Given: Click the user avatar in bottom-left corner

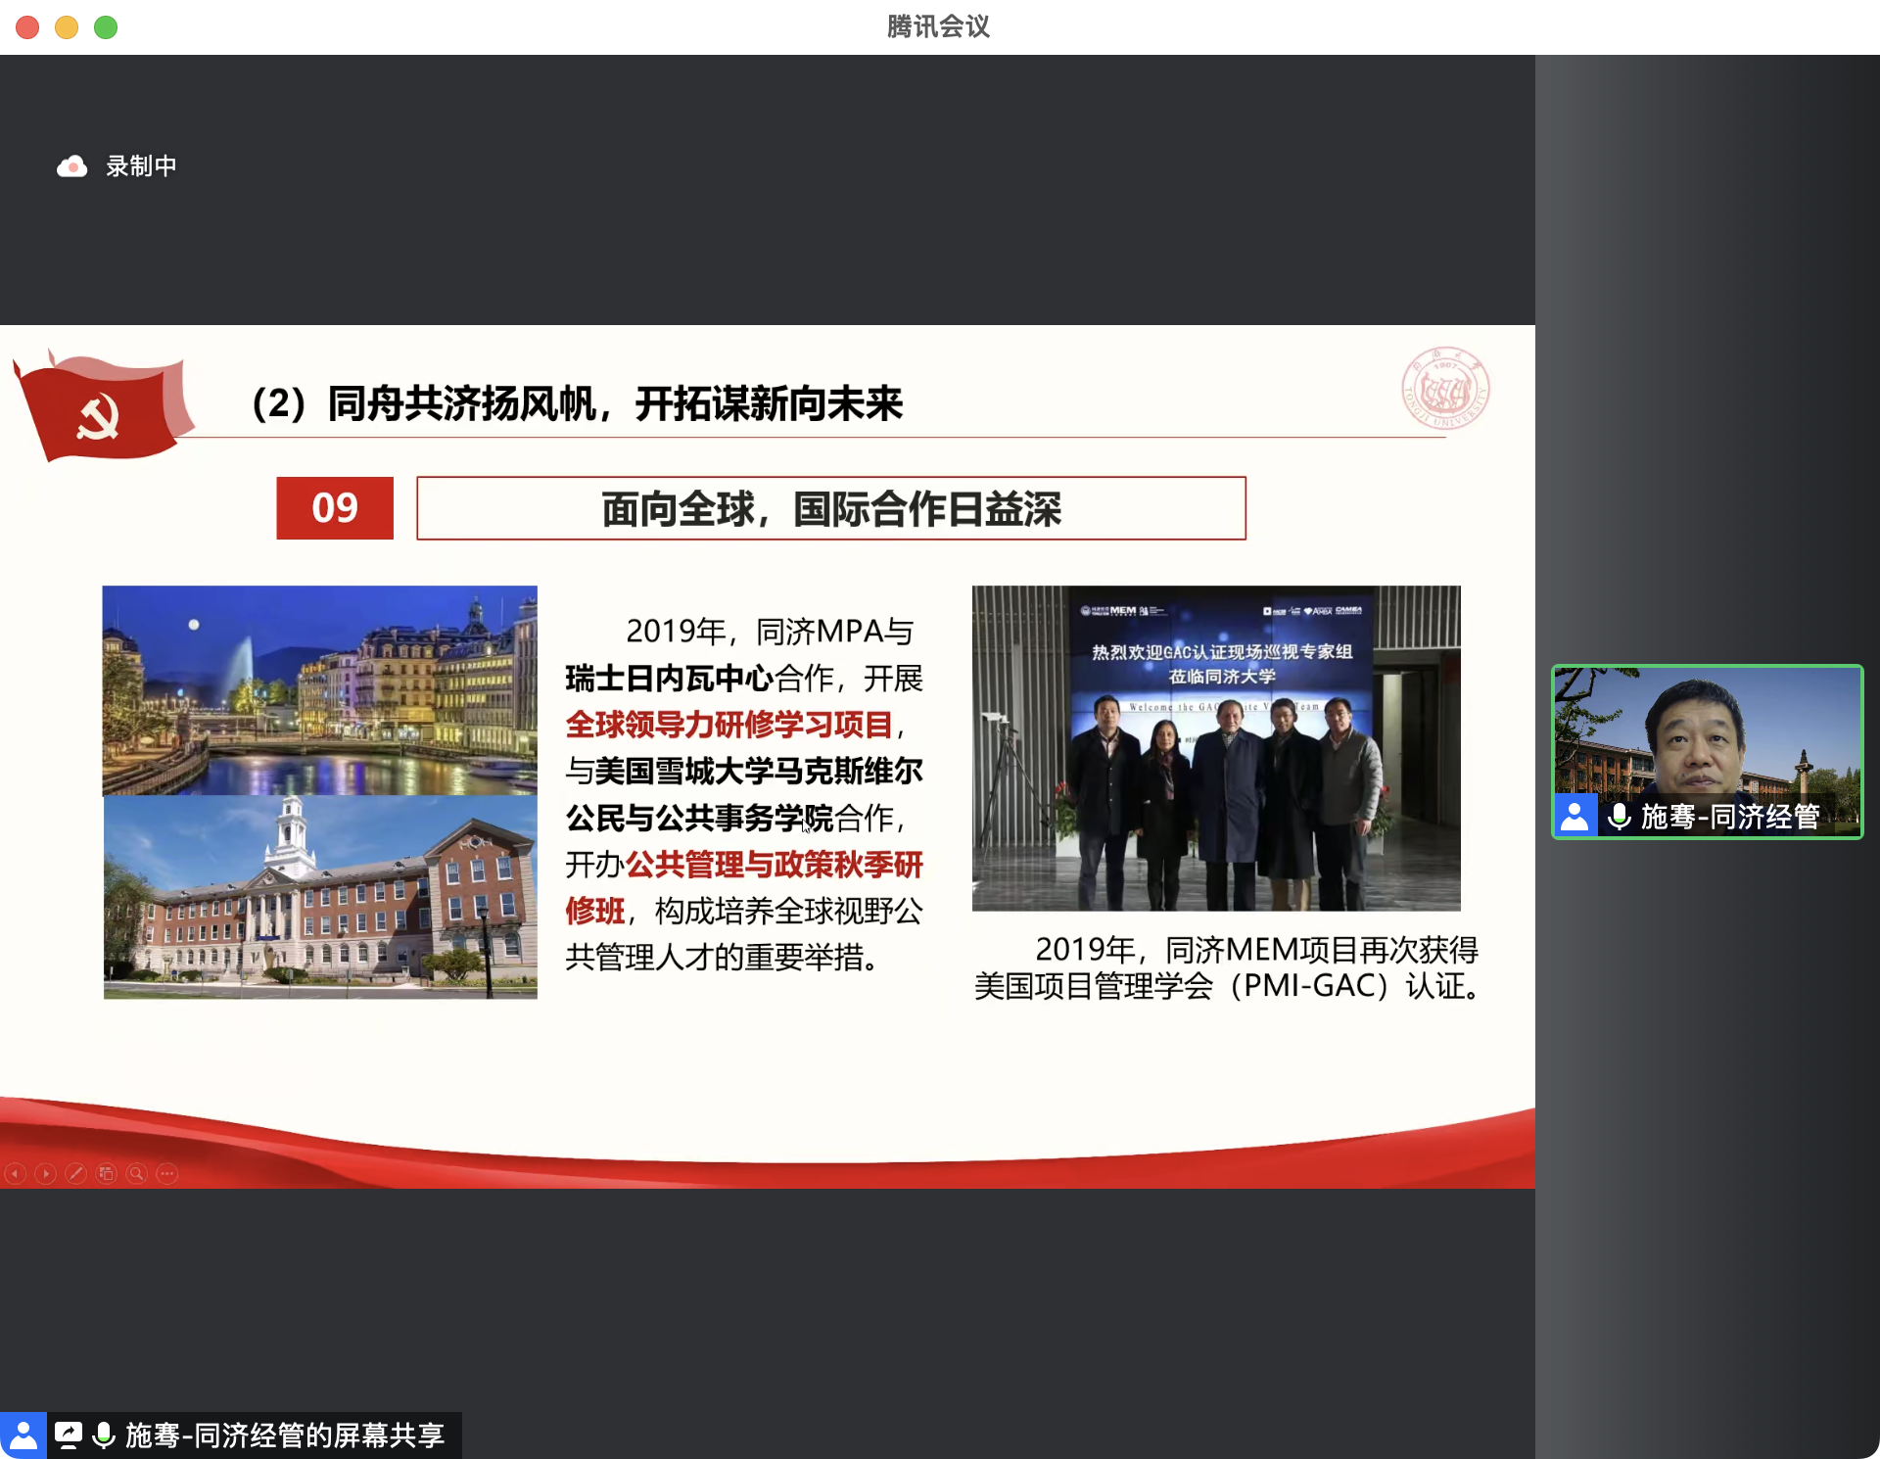Looking at the screenshot, I should [23, 1435].
